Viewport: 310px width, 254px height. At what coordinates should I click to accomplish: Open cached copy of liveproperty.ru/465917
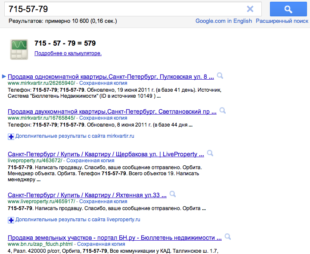[103, 201]
